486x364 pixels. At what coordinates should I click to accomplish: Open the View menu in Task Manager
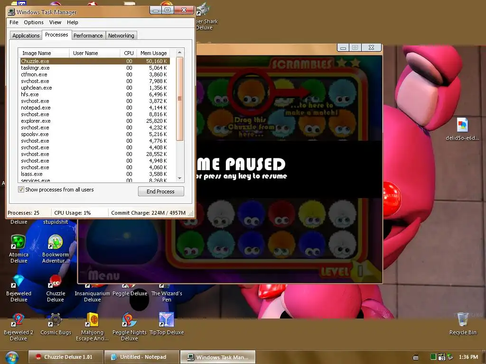pyautogui.click(x=55, y=22)
